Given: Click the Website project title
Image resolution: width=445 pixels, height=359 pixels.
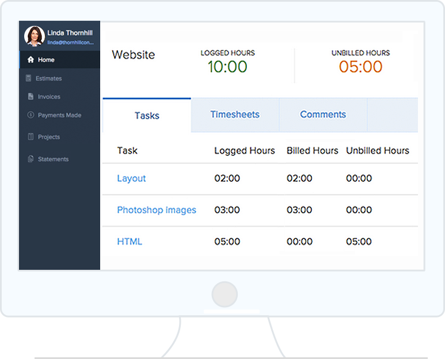Looking at the screenshot, I should coord(134,55).
